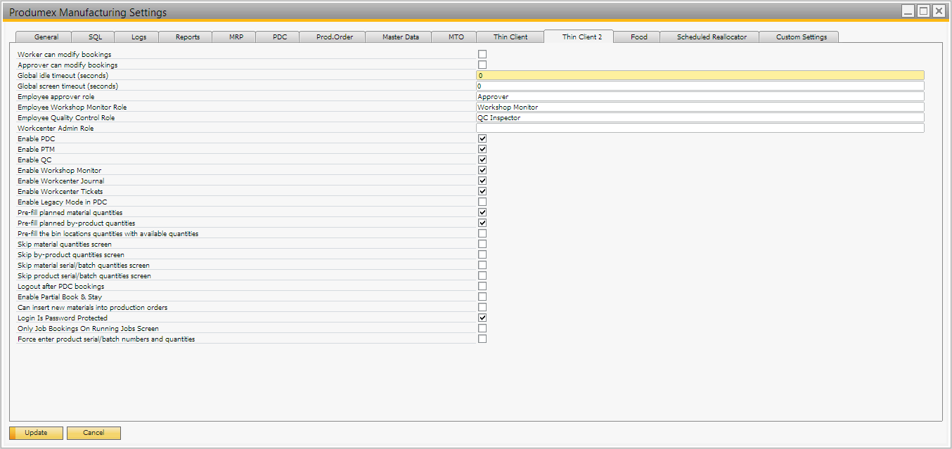The width and height of the screenshot is (952, 449).
Task: Go to the Custom Settings tab
Action: point(801,37)
